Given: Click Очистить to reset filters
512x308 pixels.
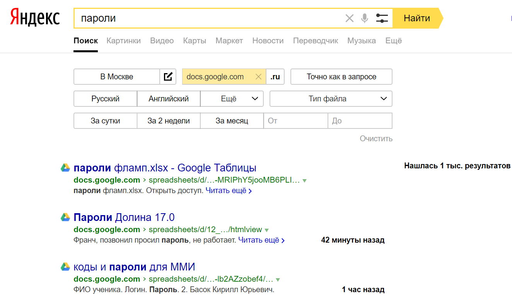Looking at the screenshot, I should click(376, 139).
